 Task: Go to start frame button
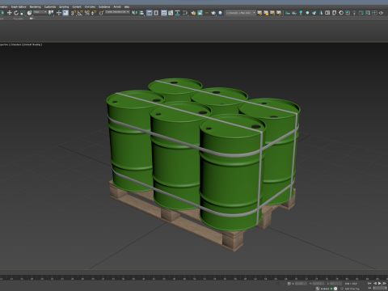[369, 283]
